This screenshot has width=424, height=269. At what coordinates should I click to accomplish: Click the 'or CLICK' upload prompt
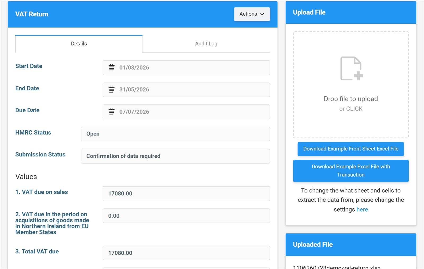351,109
